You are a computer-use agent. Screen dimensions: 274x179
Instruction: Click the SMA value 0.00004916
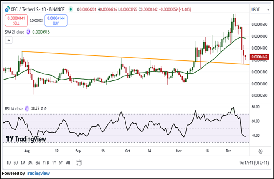[x=41, y=32]
